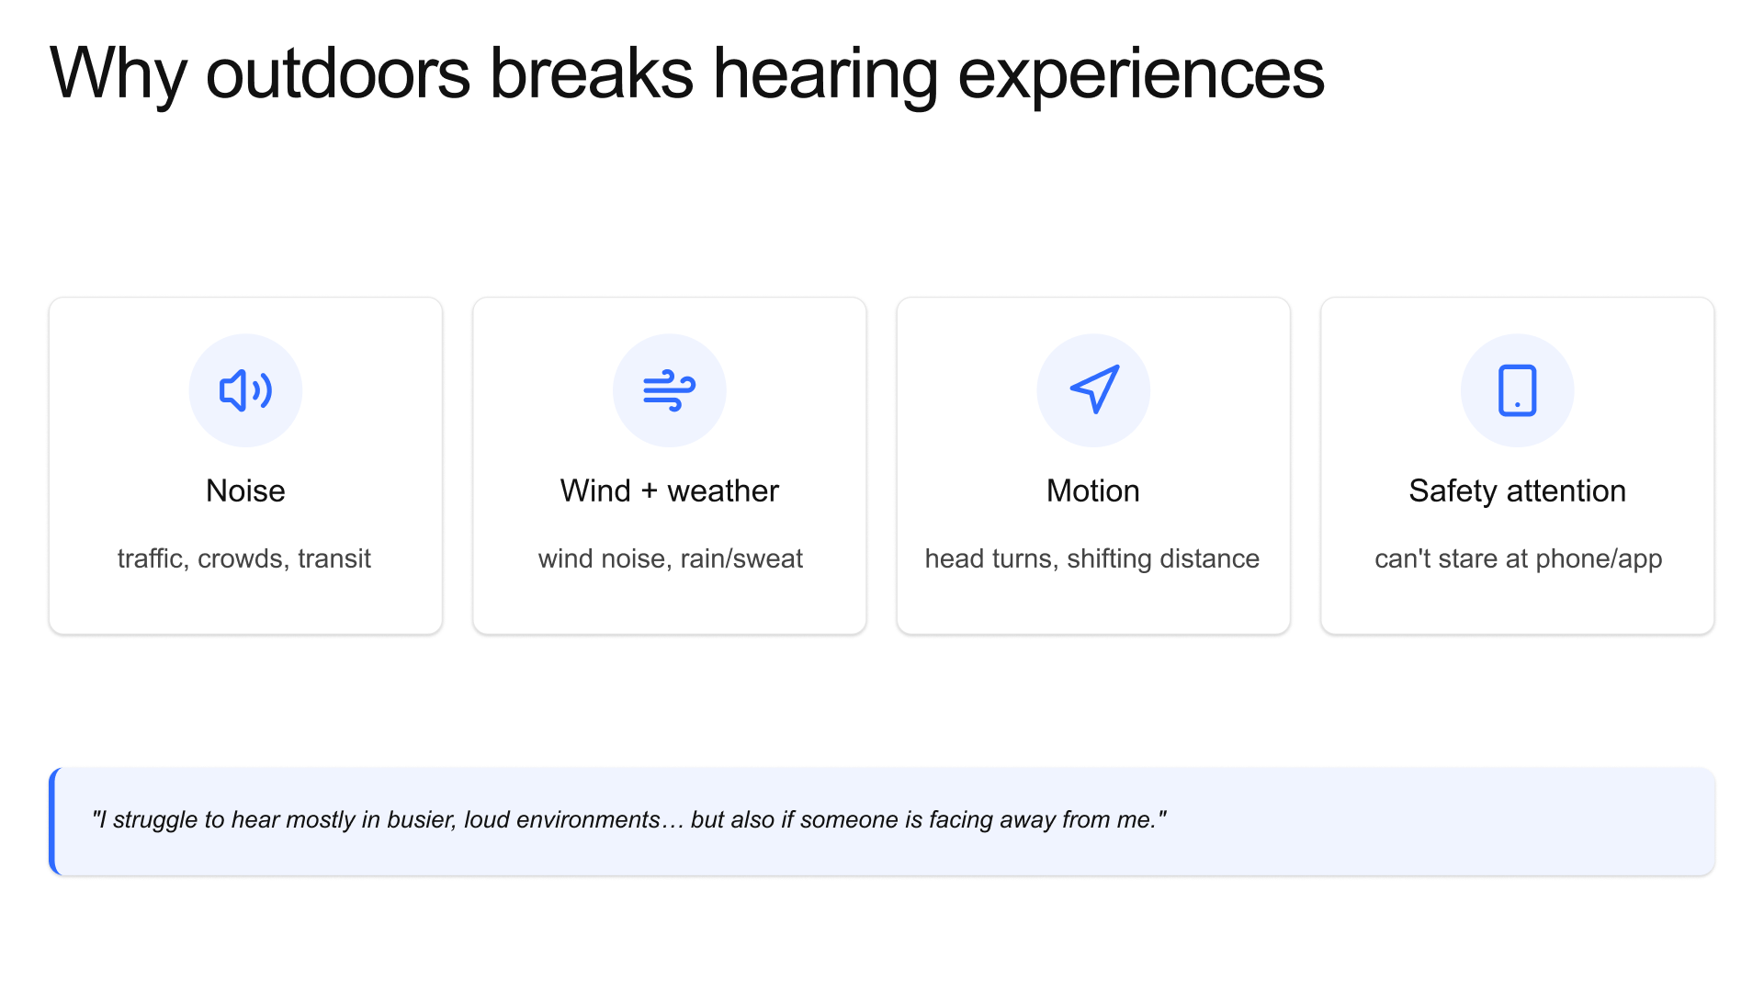
Task: Click the phone device icon
Action: pos(1517,390)
